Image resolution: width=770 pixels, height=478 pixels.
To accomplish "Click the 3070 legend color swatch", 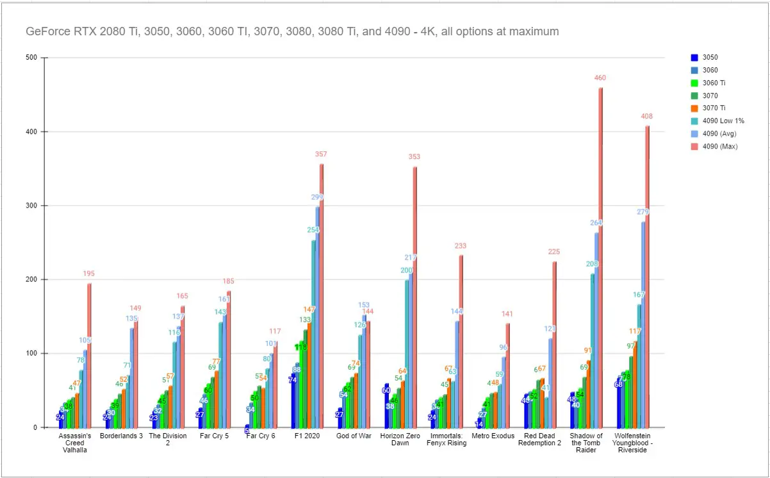I will coord(694,95).
